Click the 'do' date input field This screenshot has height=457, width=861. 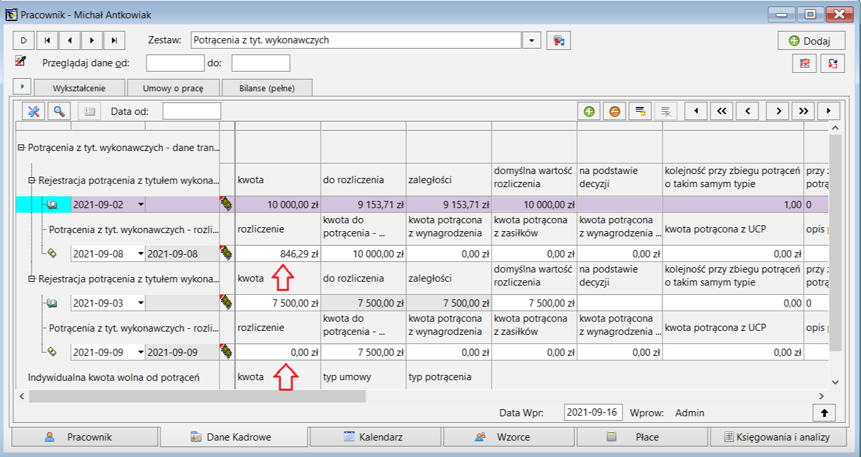[261, 63]
